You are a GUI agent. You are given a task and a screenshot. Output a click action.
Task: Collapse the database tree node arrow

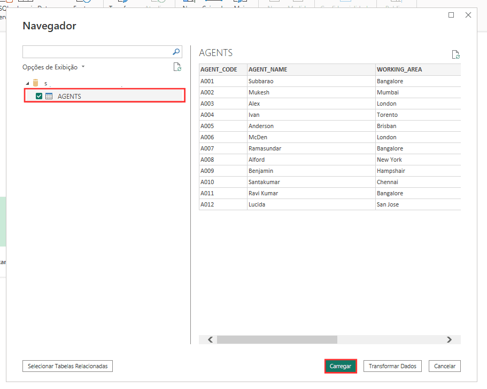point(27,83)
